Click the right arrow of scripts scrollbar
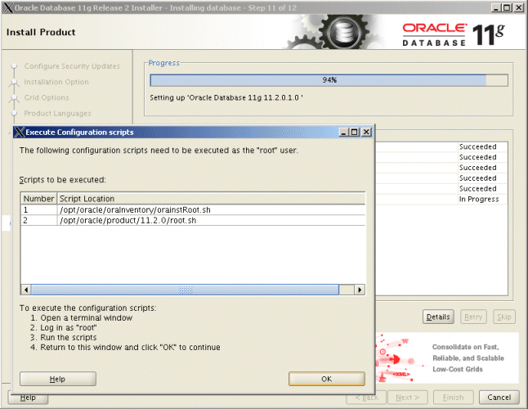 [x=360, y=290]
